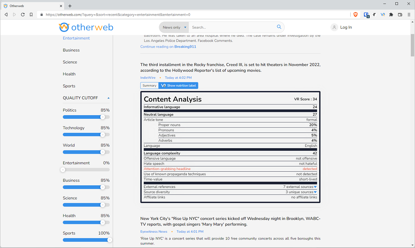Open the Brave wallet icon
Viewport: 415px width, 248px height.
[x=400, y=15]
